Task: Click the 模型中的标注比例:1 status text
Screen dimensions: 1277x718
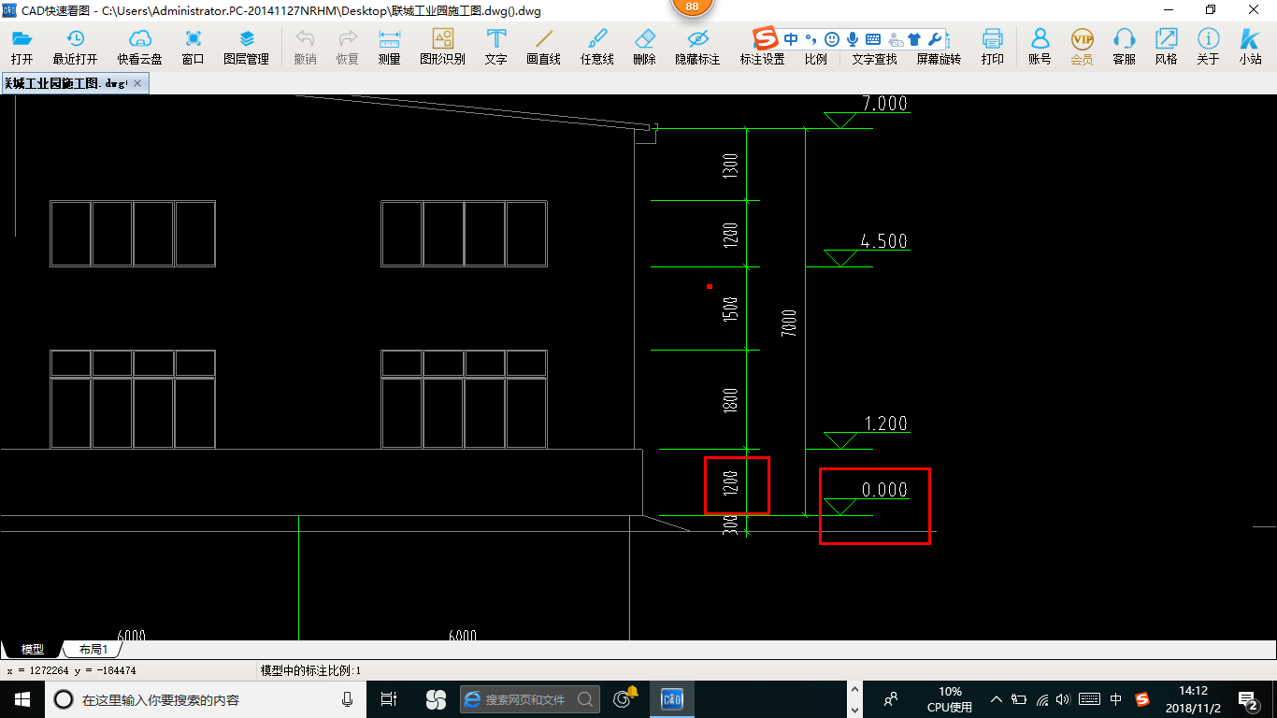Action: 310,670
